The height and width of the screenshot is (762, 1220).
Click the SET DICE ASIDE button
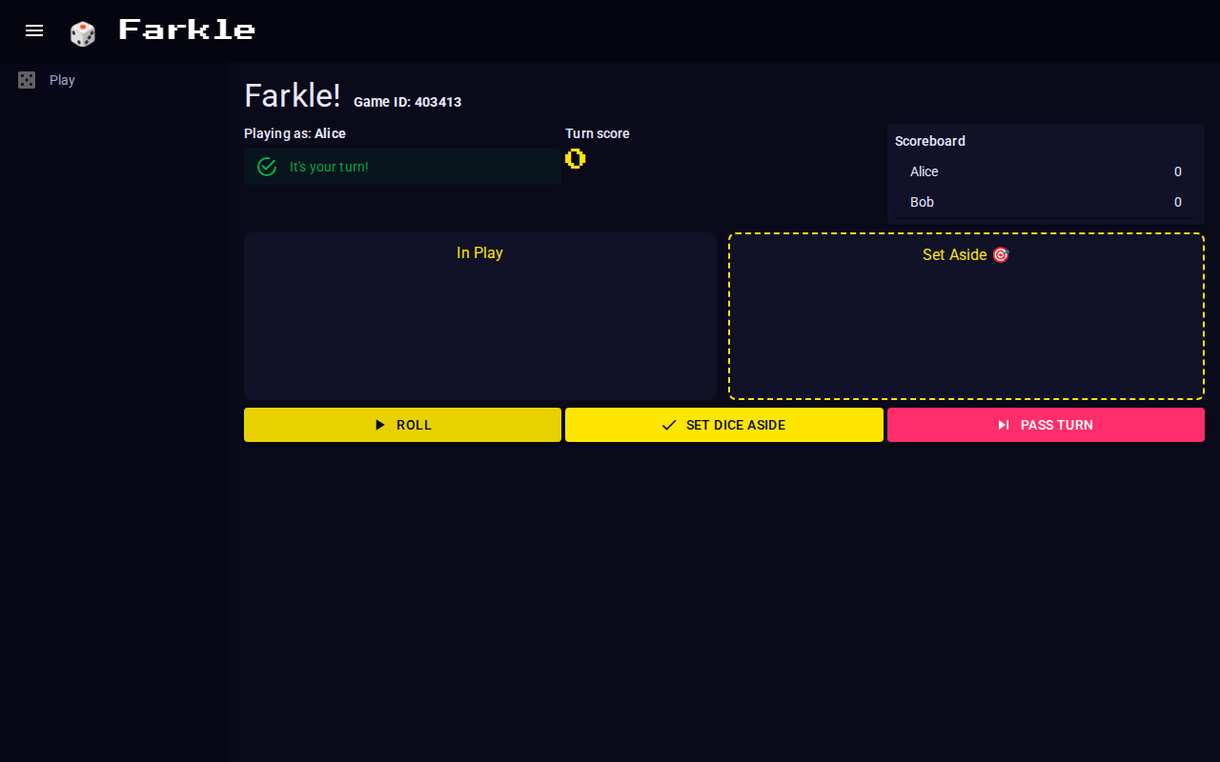coord(724,425)
